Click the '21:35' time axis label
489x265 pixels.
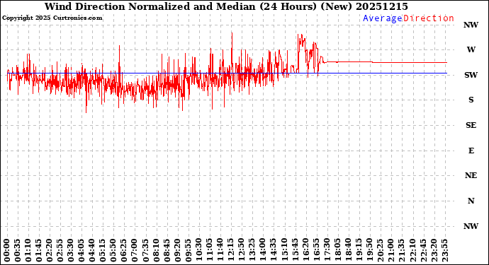point(401,251)
